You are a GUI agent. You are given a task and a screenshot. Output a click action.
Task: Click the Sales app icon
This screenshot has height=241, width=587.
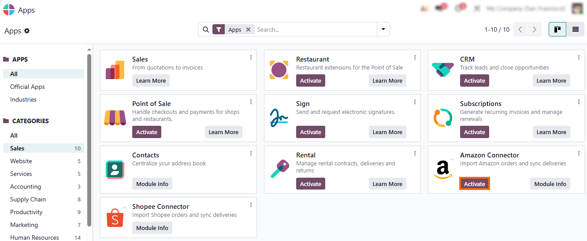pyautogui.click(x=115, y=70)
